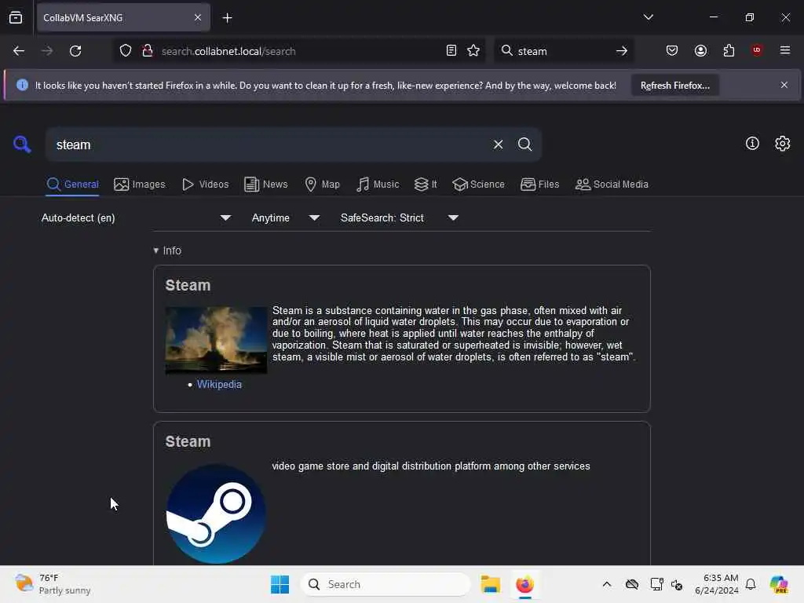Clear the SearXNG search query
Image resolution: width=804 pixels, height=603 pixels.
498,144
